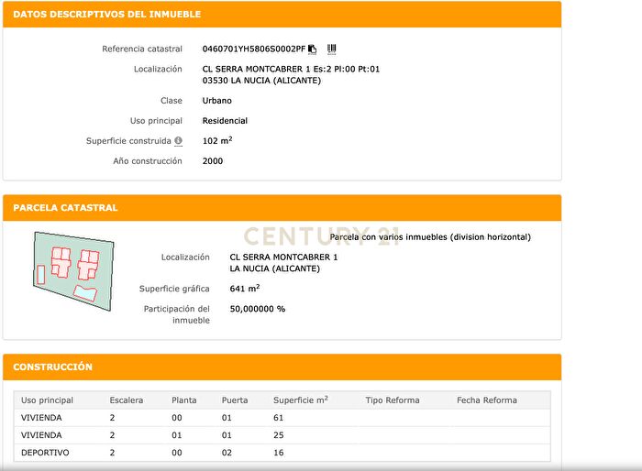Open the cadastral parcel map thumbnail
Viewport: 642px width, 471px height.
(x=73, y=271)
